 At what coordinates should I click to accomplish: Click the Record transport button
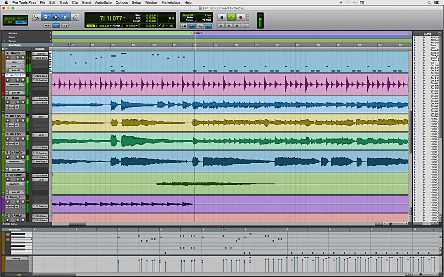pyautogui.click(x=240, y=17)
